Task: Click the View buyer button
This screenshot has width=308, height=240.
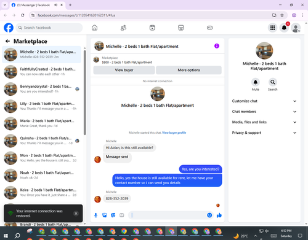Action: coord(124,70)
